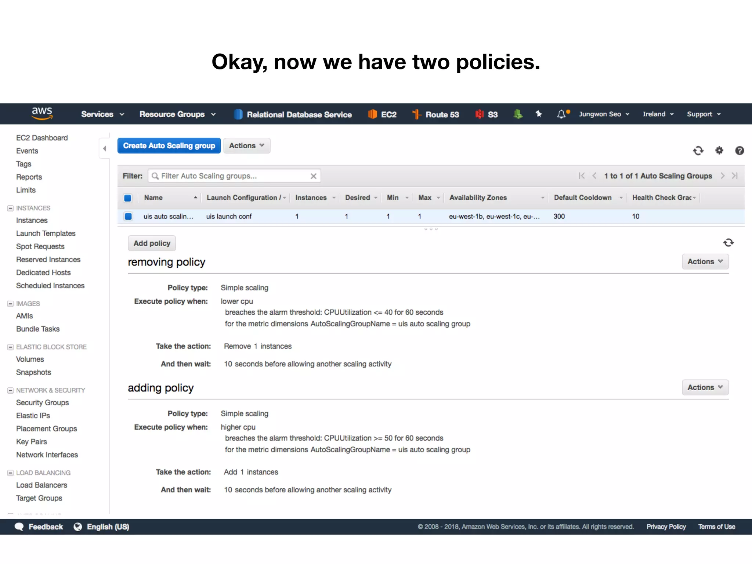Open the Terms of Use link

pyautogui.click(x=716, y=527)
